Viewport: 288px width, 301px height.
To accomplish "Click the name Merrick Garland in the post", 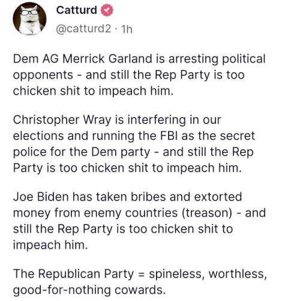I will tap(107, 59).
